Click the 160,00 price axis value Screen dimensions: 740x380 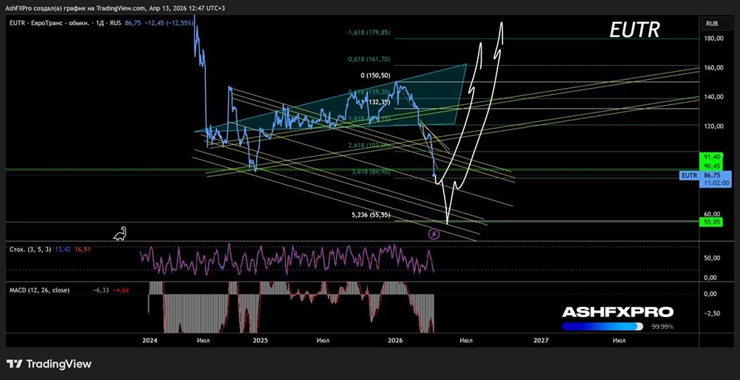(x=713, y=68)
